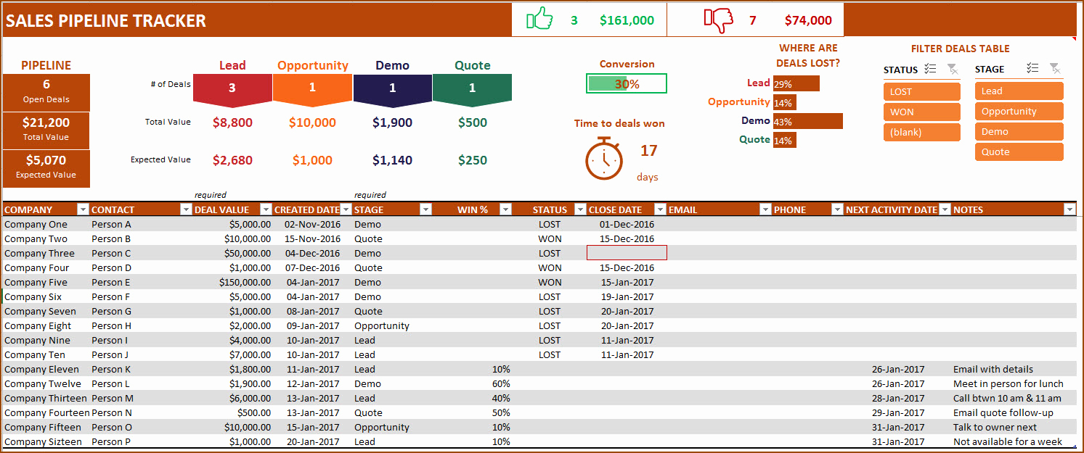Open NEXT ACTIVITY DATE filter dropdown
Viewport: 1084px width, 453px height.
pyautogui.click(x=945, y=209)
